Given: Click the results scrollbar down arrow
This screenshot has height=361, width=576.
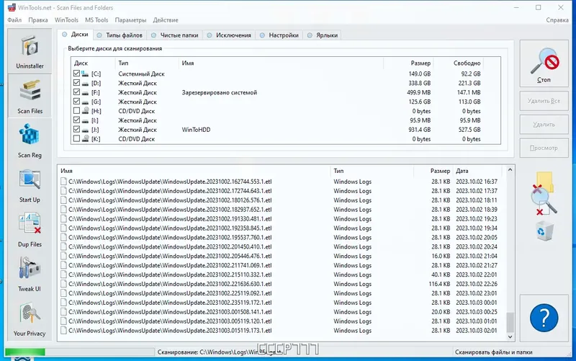Looking at the screenshot, I should pos(510,337).
